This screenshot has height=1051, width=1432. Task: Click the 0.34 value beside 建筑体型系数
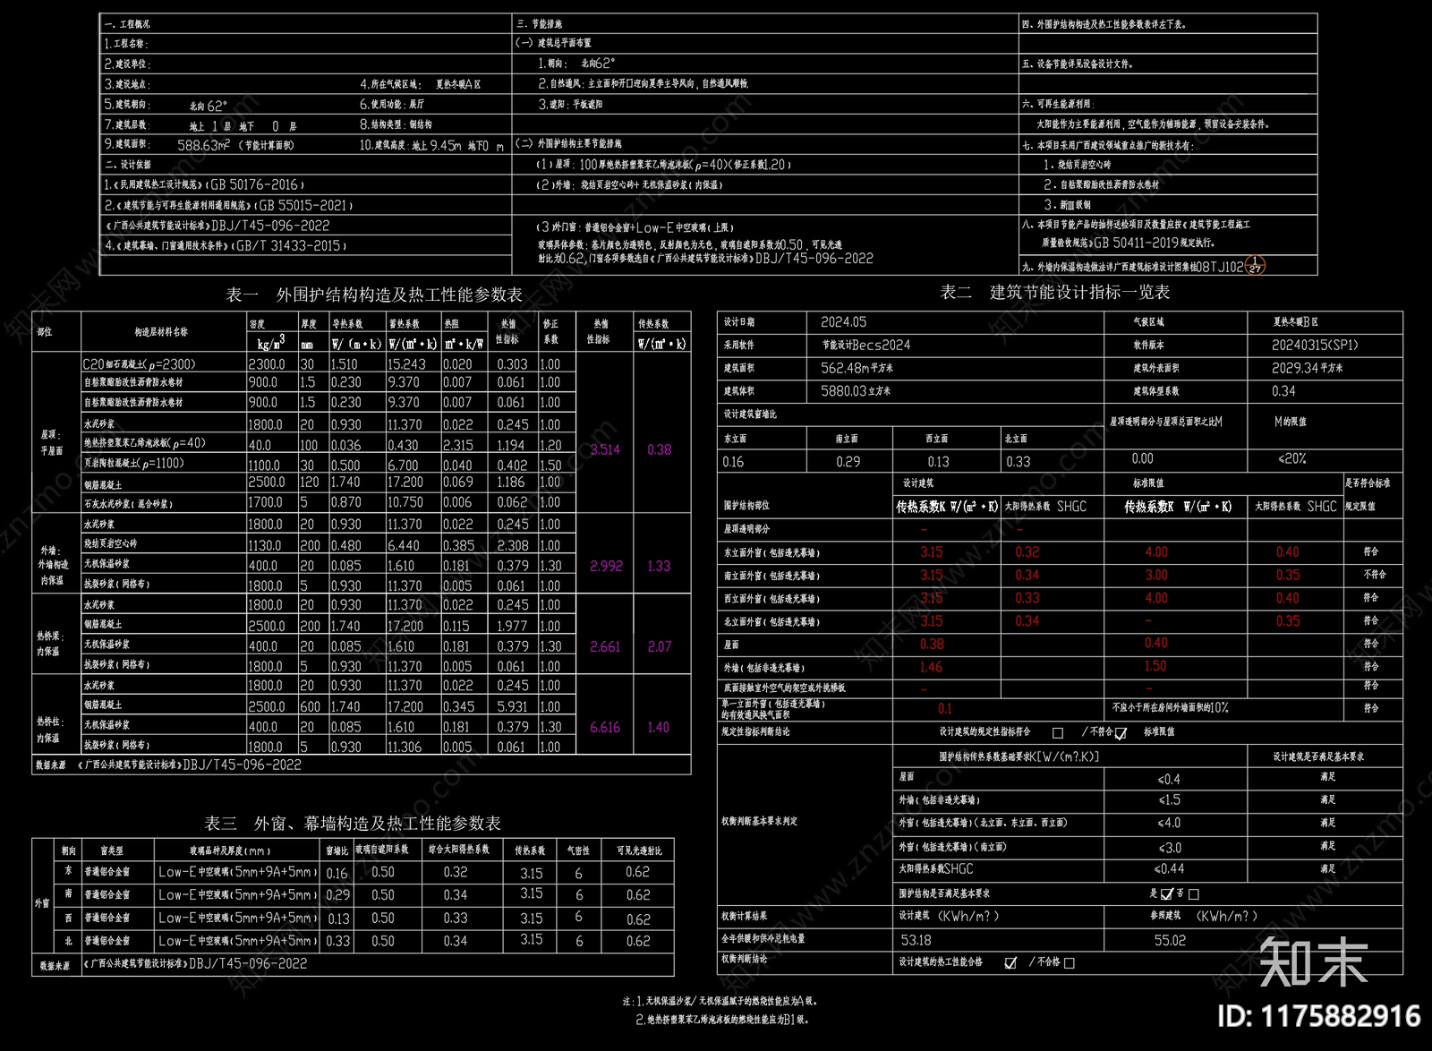1283,391
